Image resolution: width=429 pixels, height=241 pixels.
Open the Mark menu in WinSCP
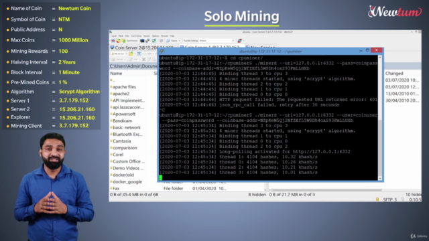coord(121,35)
